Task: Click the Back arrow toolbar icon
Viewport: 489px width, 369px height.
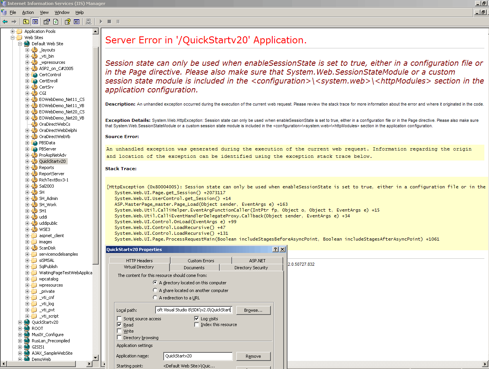Action: pos(5,22)
